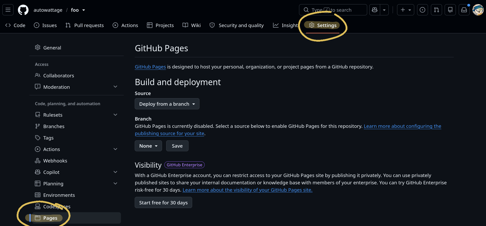The height and width of the screenshot is (226, 486).
Task: Focus the search bar
Action: tap(333, 10)
